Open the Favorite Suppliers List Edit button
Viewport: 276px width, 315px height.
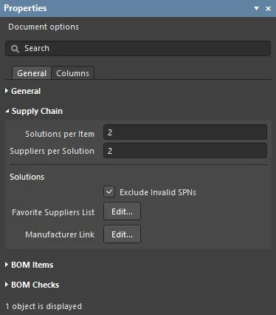(122, 211)
